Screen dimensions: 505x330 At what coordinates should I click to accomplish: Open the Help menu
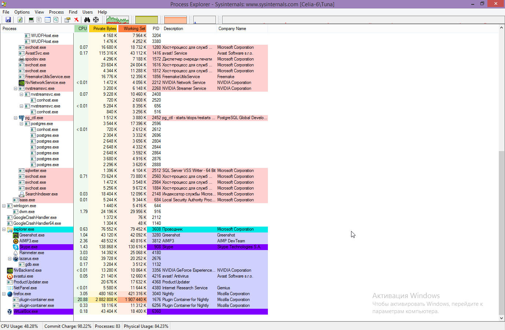[x=102, y=12]
